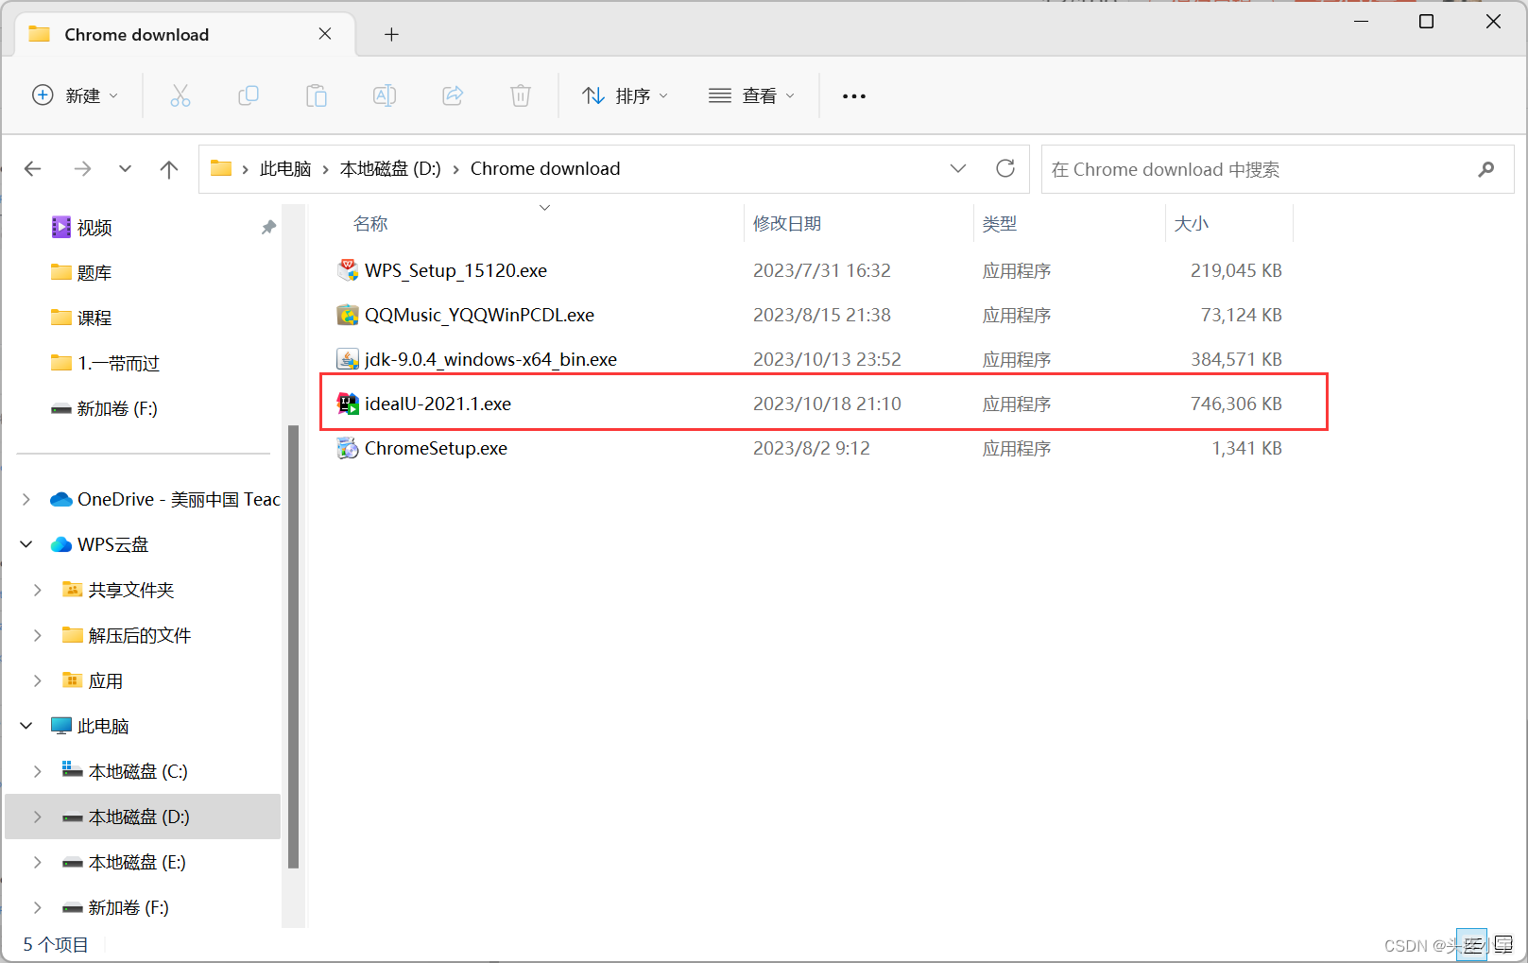Click the pin icon beside 视频

pos(268,228)
